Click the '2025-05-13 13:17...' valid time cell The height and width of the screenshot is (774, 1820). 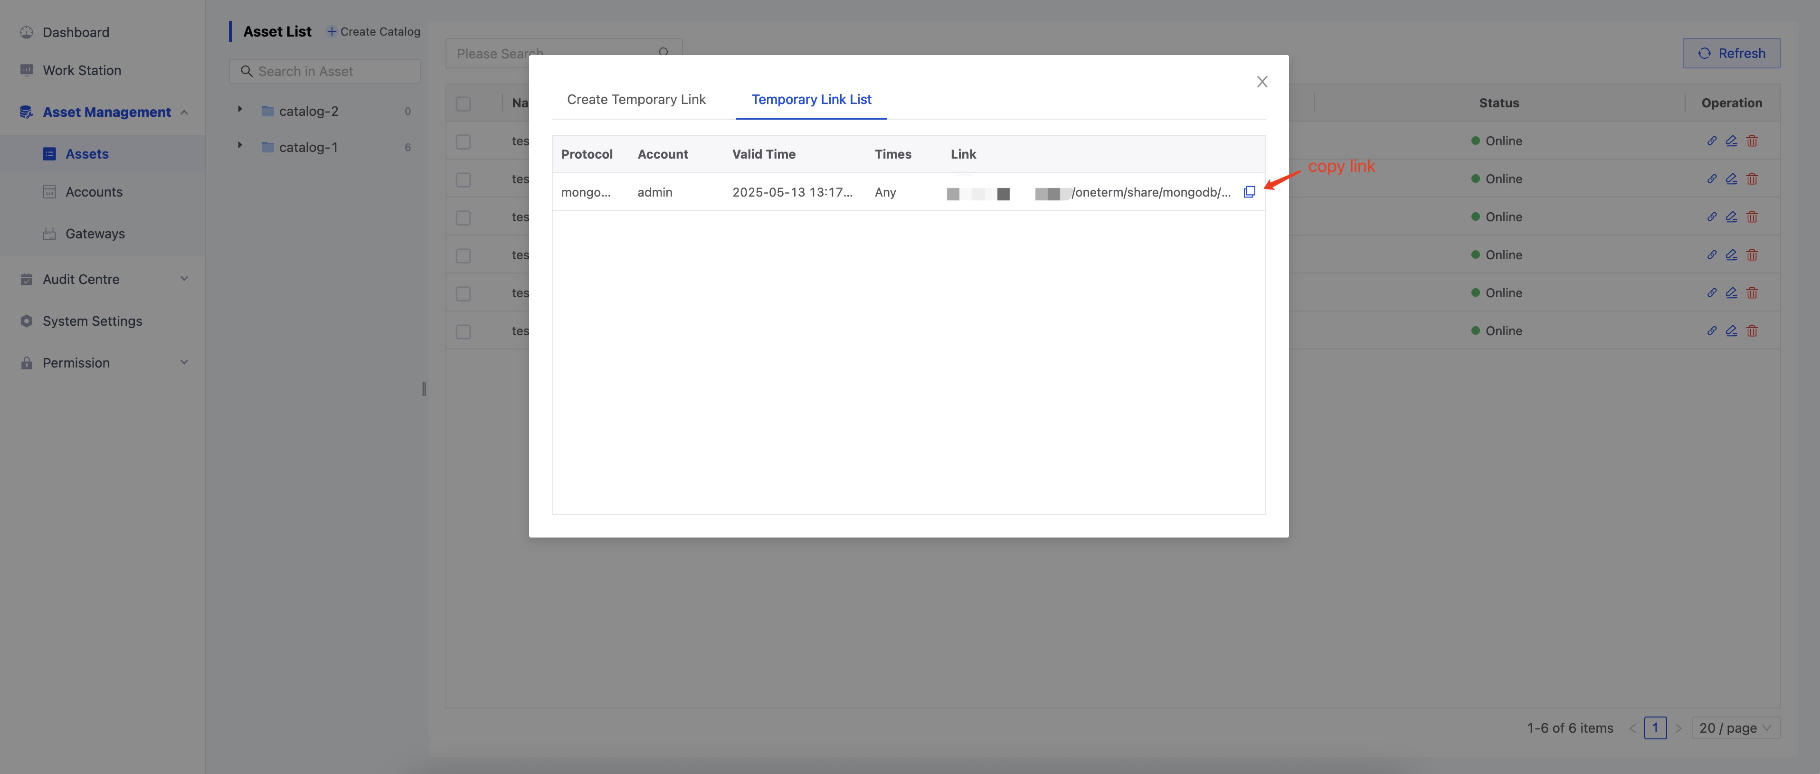click(x=792, y=192)
